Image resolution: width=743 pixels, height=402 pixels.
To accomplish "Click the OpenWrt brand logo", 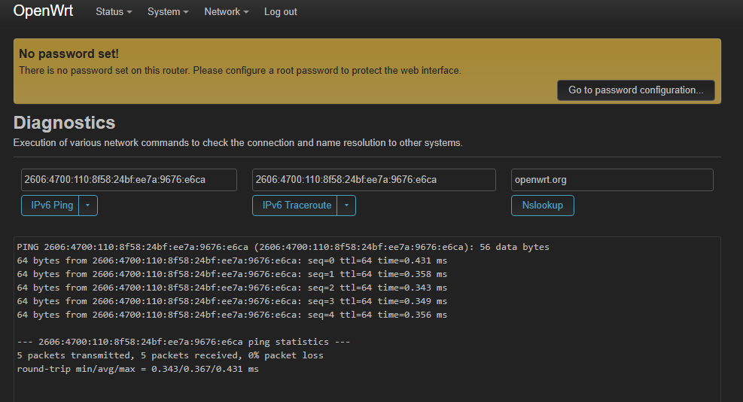I will tap(43, 11).
